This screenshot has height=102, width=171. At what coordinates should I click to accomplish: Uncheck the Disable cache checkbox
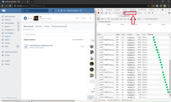tap(125, 13)
